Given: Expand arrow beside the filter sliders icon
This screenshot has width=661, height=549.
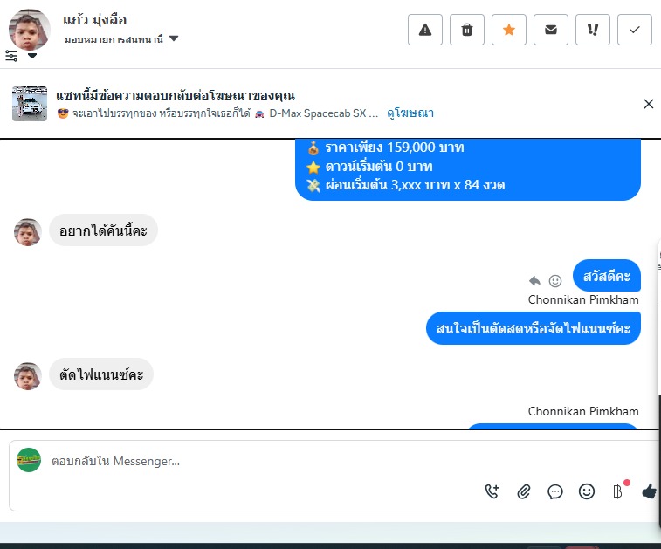Looking at the screenshot, I should point(32,56).
